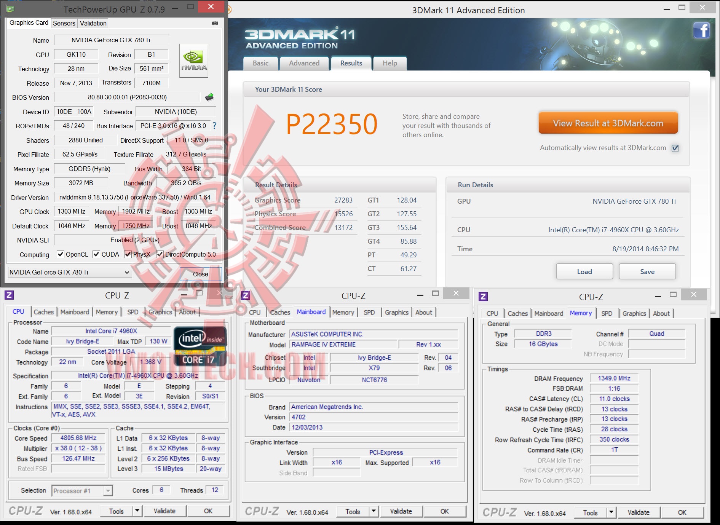Open the GPU selection dropdown in GPU-Z

pos(70,272)
